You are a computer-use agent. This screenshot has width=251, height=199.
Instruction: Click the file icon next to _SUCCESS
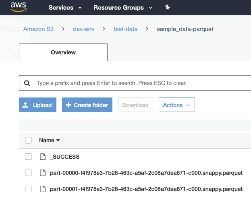(x=42, y=157)
